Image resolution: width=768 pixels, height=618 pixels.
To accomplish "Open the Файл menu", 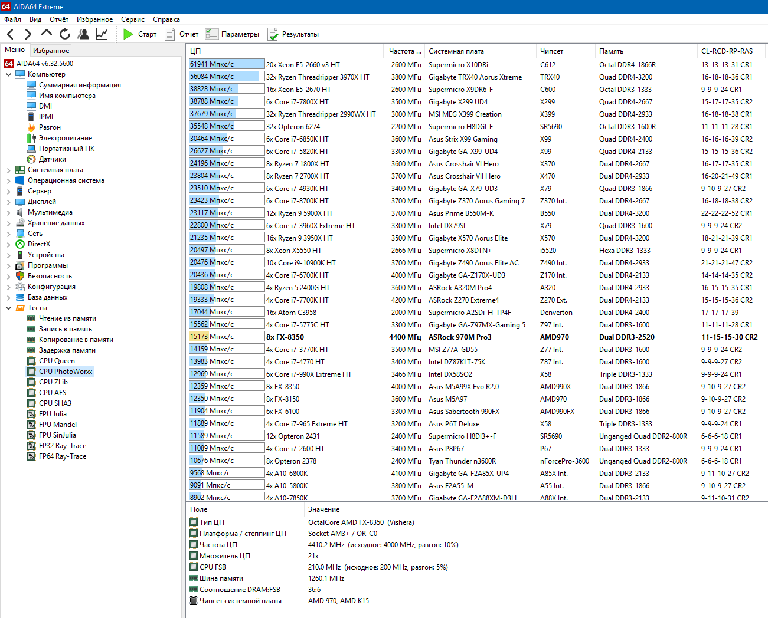I will pos(12,19).
